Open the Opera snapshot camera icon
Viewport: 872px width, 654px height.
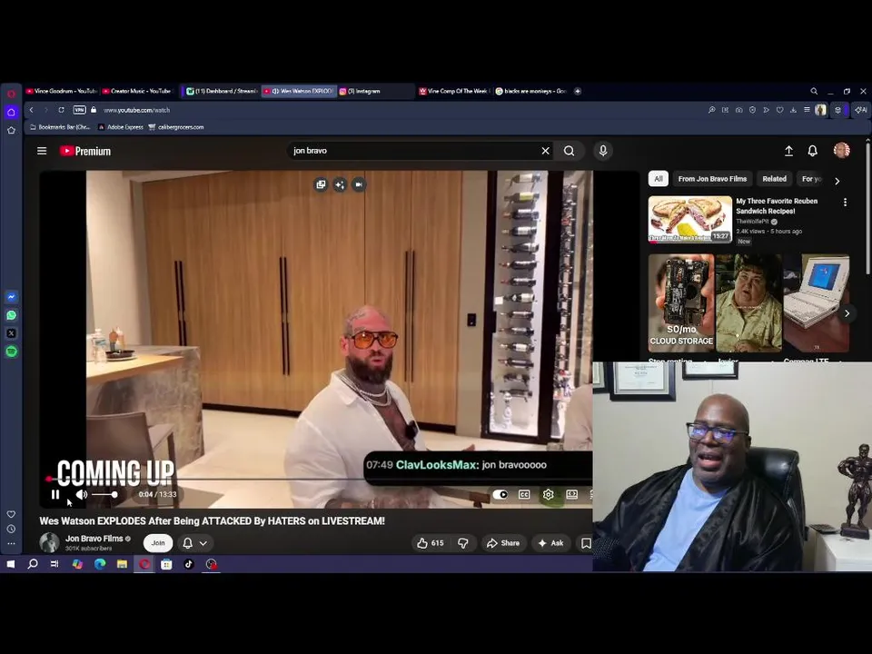(738, 110)
